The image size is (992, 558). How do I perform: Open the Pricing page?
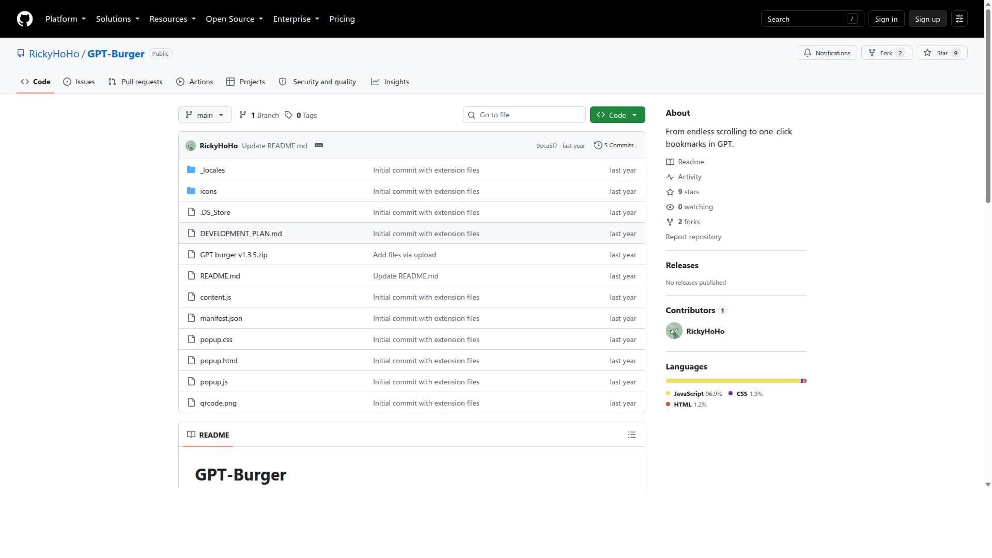342,19
